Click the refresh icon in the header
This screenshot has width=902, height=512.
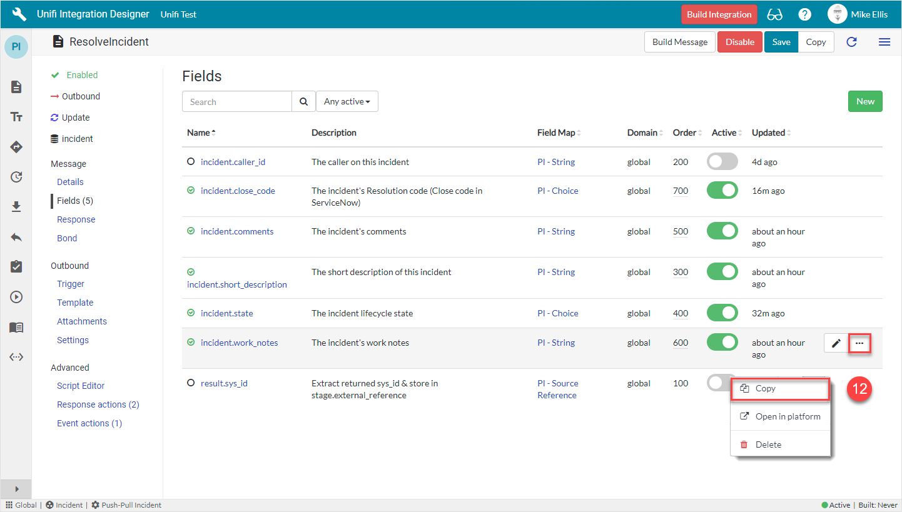tap(851, 42)
